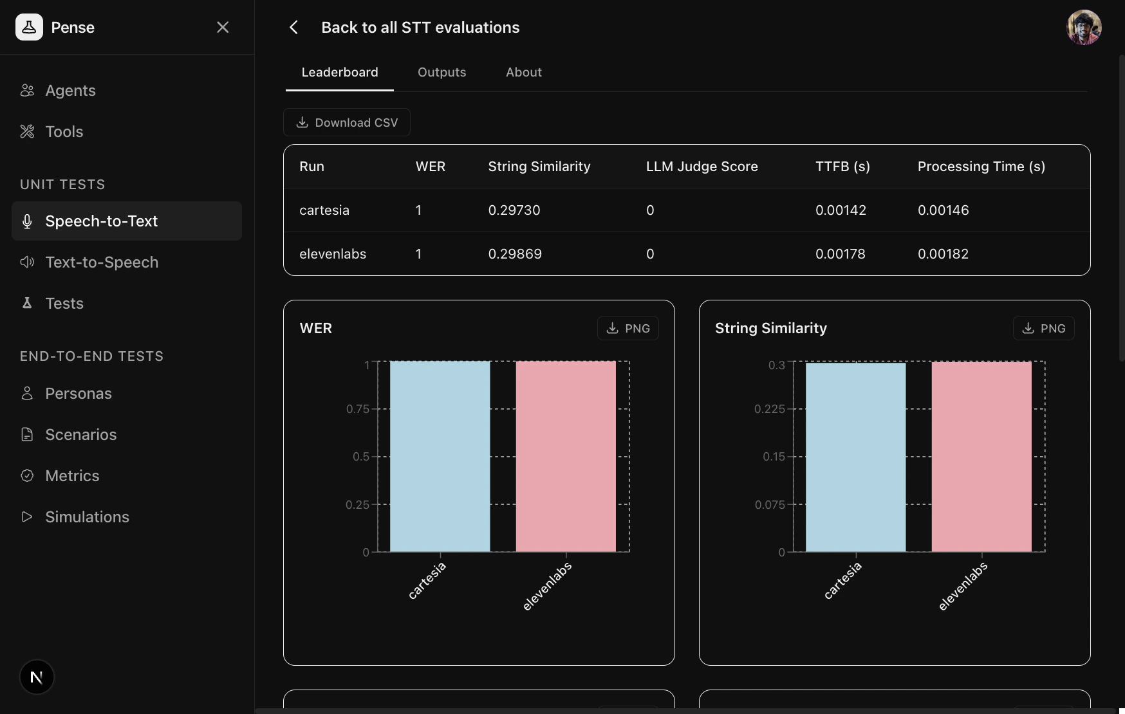Export the WER chart as PNG
Viewport: 1125px width, 714px height.
628,328
